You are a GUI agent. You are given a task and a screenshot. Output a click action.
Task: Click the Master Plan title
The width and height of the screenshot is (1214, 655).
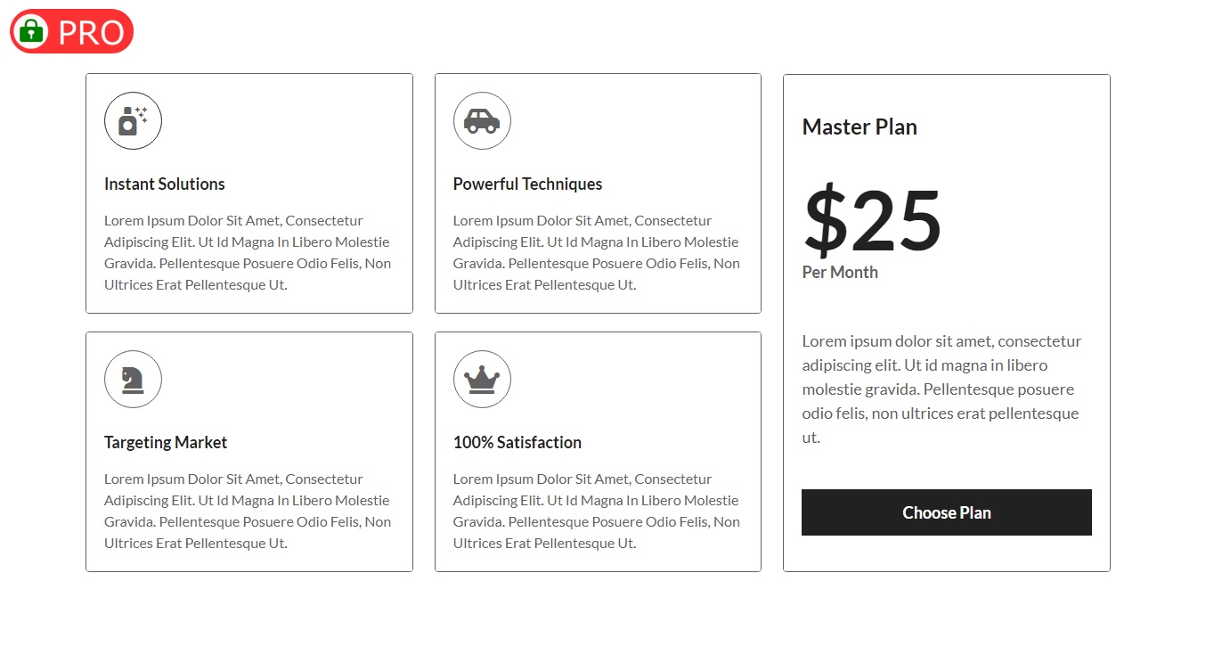860,127
